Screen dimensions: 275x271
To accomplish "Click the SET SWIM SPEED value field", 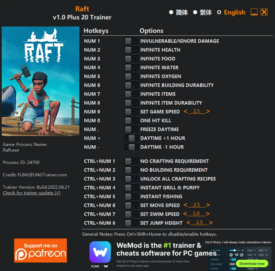I will tap(196, 214).
